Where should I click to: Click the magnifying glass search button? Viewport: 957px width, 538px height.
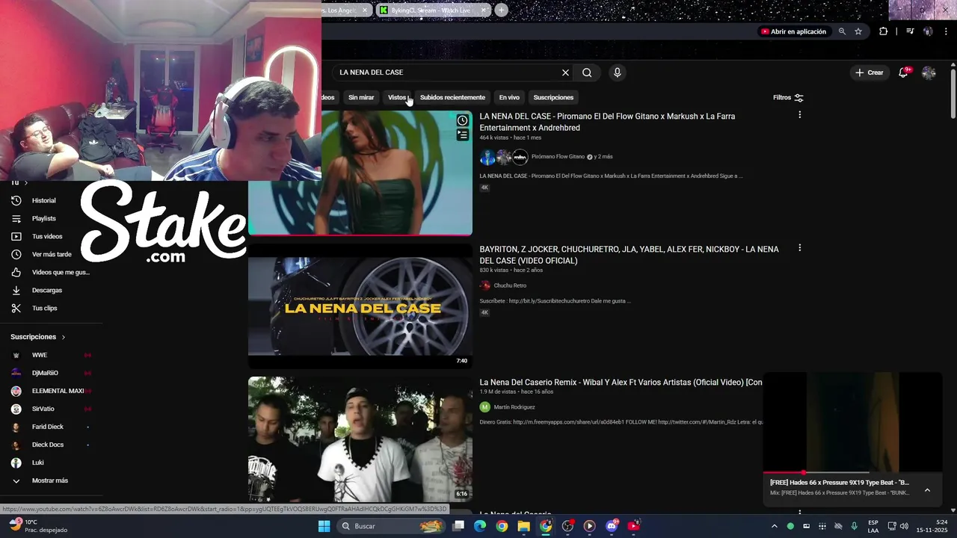(587, 72)
